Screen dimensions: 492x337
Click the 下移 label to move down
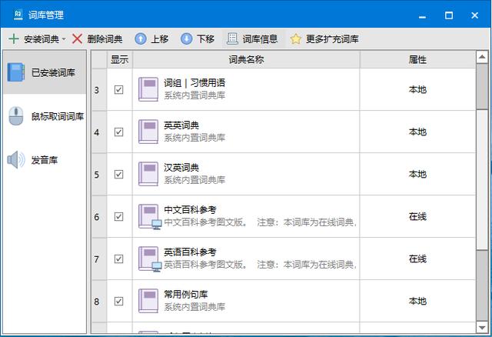[x=205, y=39]
